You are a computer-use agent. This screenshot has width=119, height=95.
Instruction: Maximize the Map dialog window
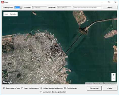point(109,2)
